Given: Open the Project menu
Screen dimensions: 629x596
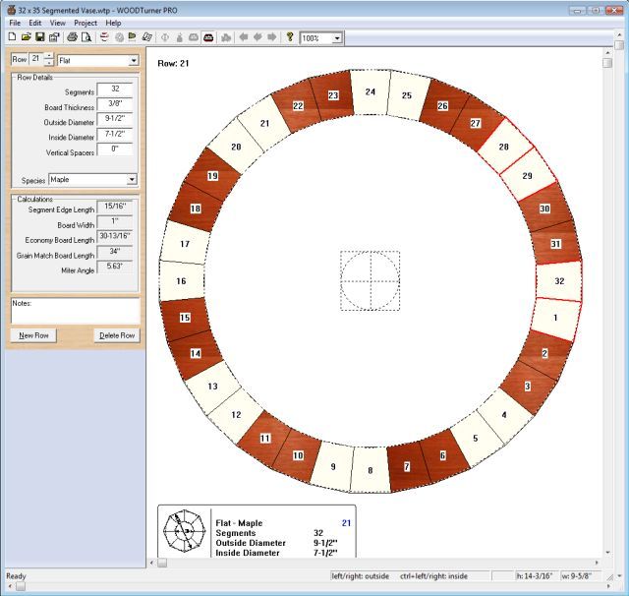Looking at the screenshot, I should (x=86, y=22).
